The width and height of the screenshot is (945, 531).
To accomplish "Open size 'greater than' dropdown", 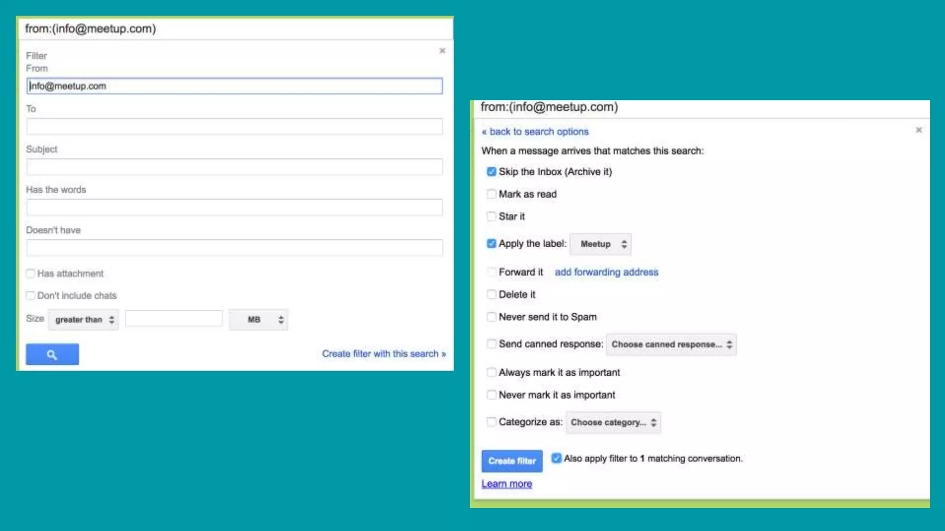I will [x=84, y=319].
